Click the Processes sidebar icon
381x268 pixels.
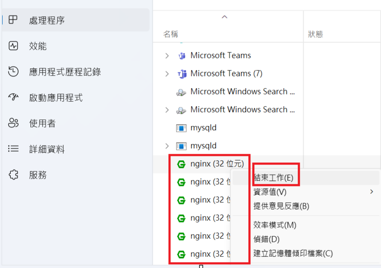click(13, 20)
